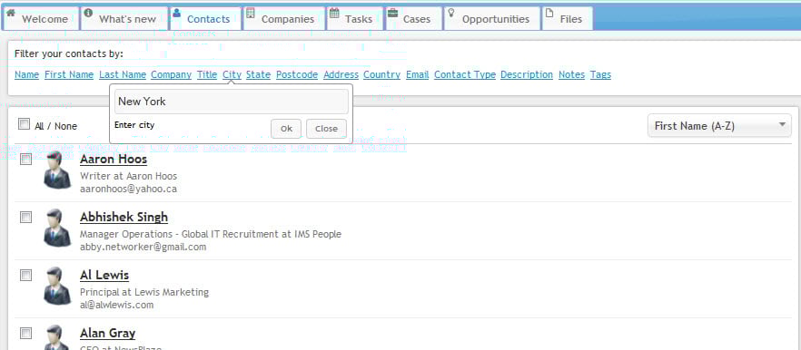The image size is (801, 350).
Task: Select Abhishek Singh's checkbox
Action: pos(26,218)
